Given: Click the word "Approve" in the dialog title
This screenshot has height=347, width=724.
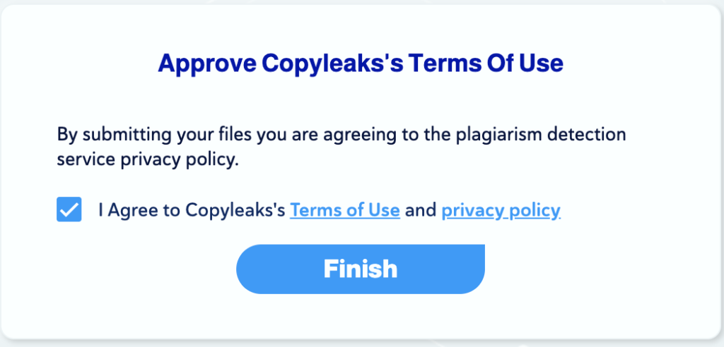Looking at the screenshot, I should (x=206, y=63).
